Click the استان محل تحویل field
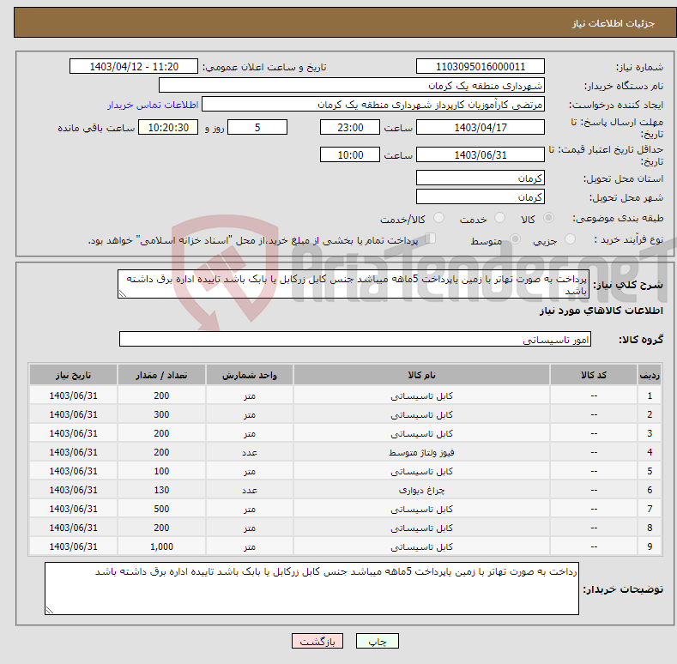This screenshot has height=664, width=677. (481, 178)
